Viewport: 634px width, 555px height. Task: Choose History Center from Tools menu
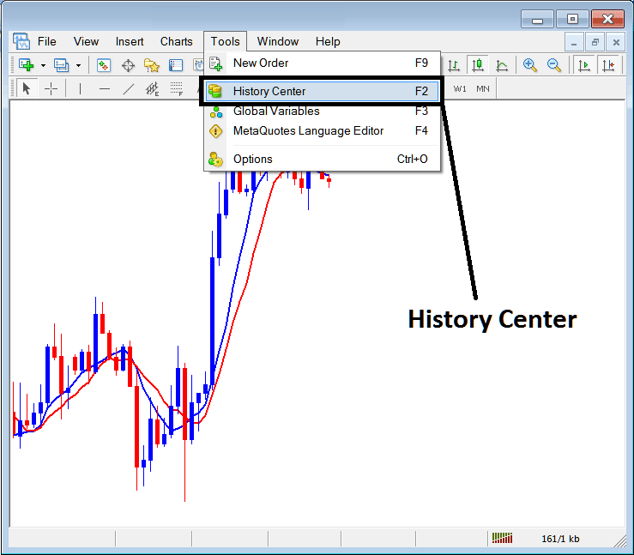(269, 91)
